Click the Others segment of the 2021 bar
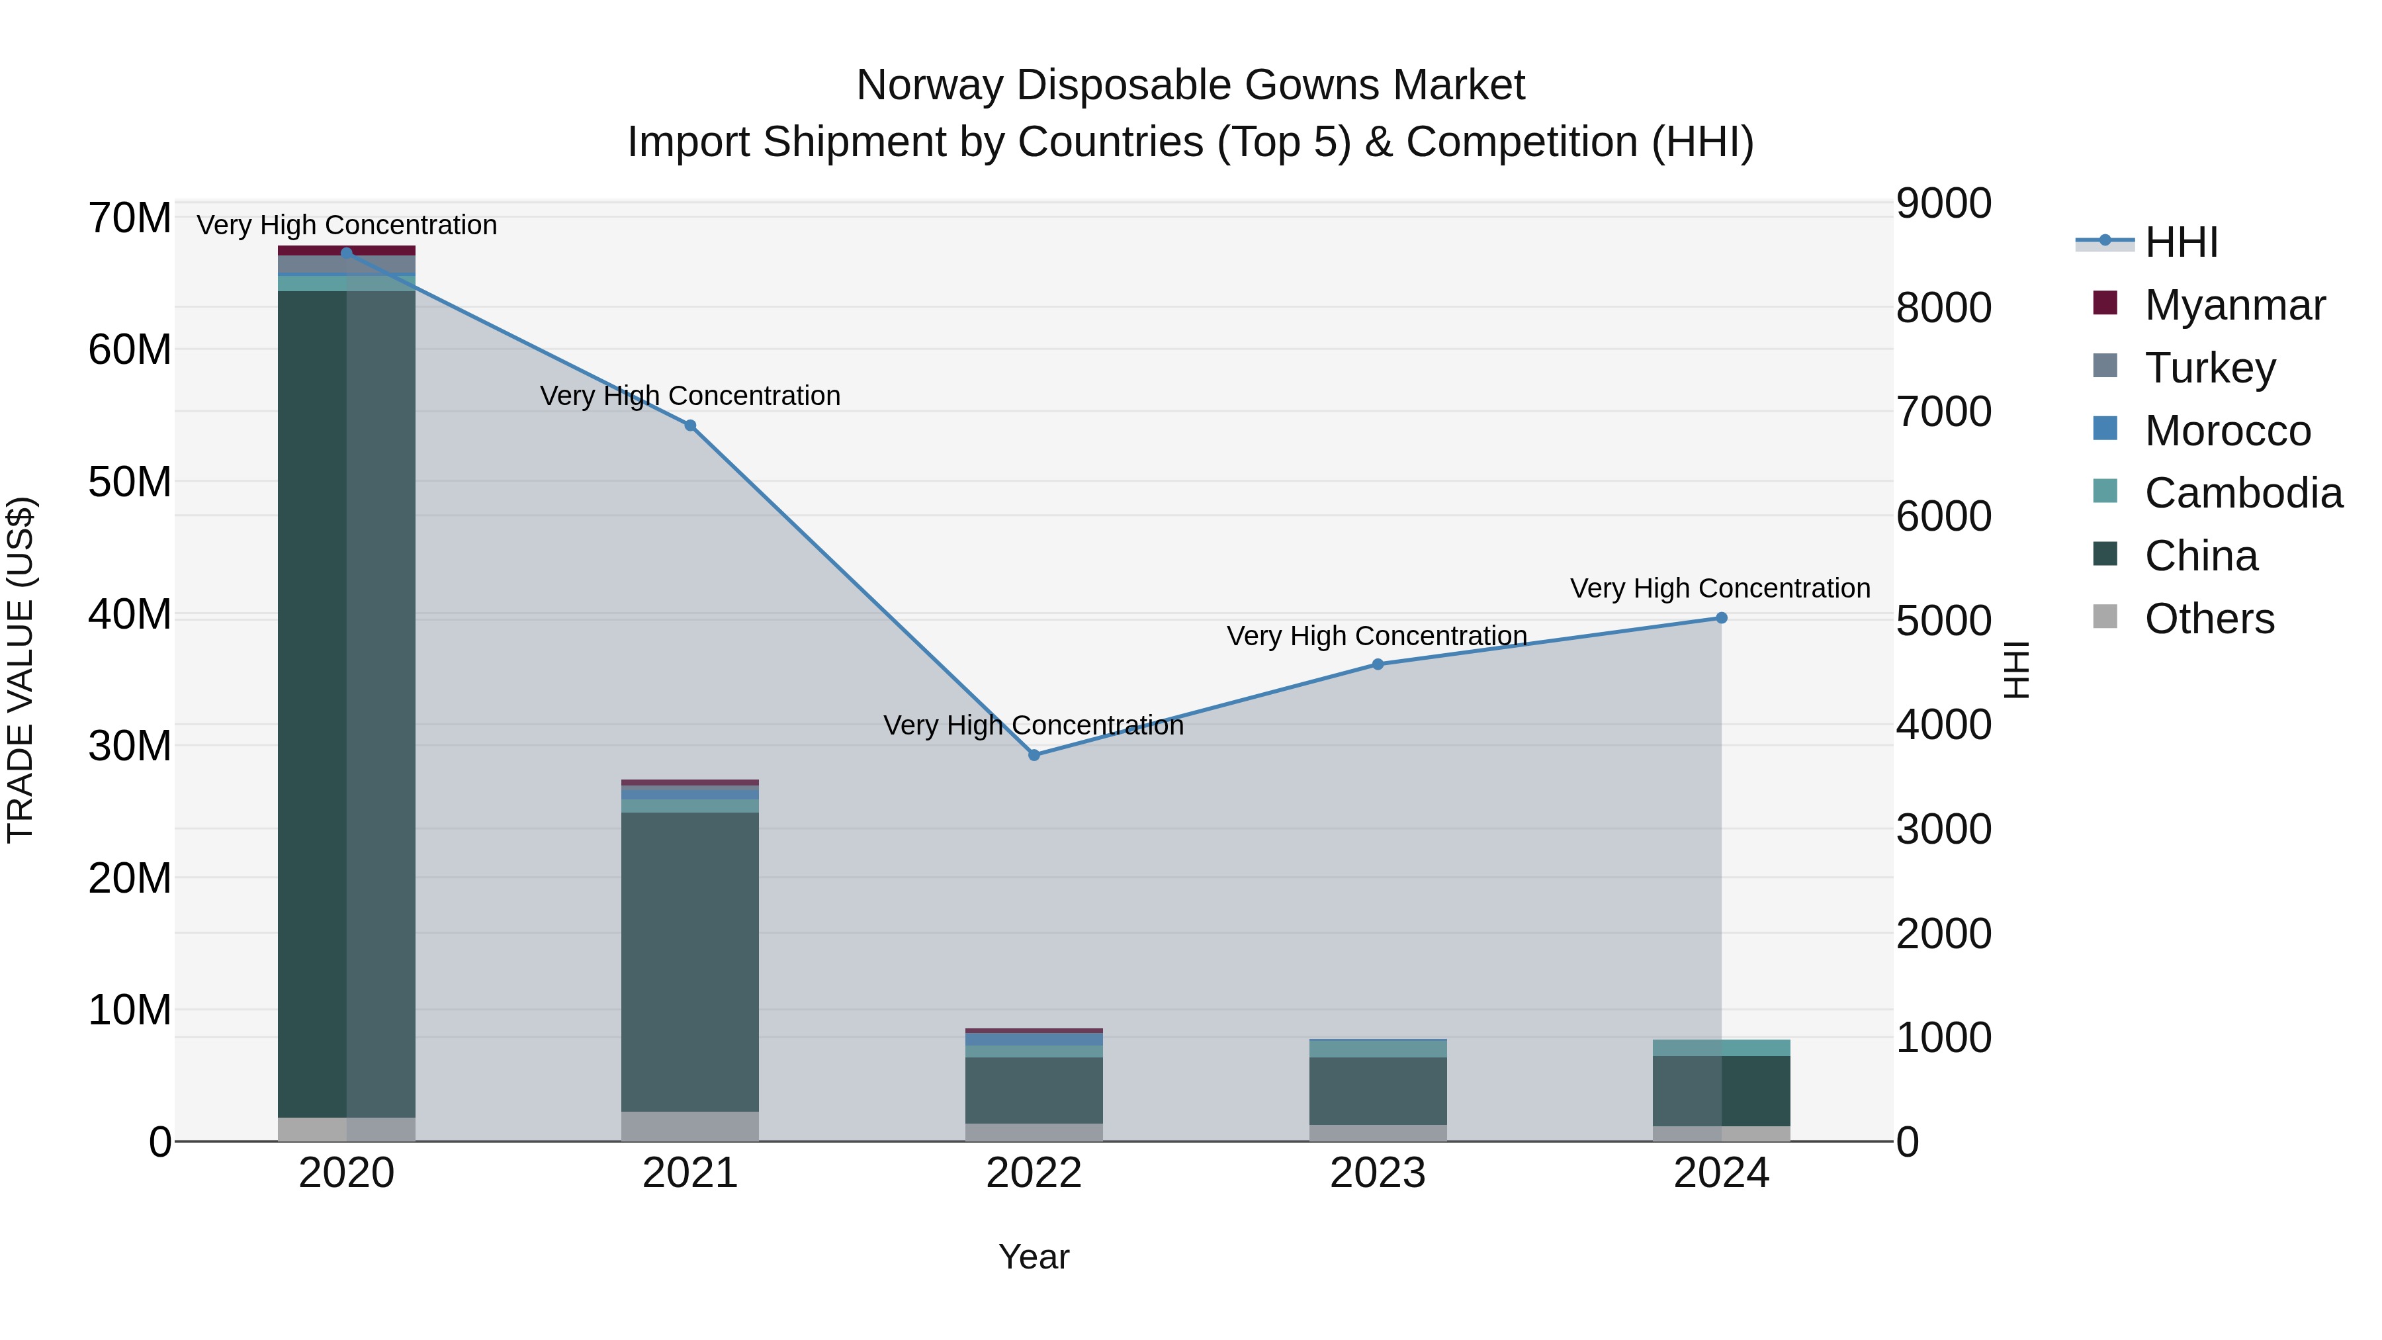The width and height of the screenshot is (2382, 1340). (x=690, y=1126)
